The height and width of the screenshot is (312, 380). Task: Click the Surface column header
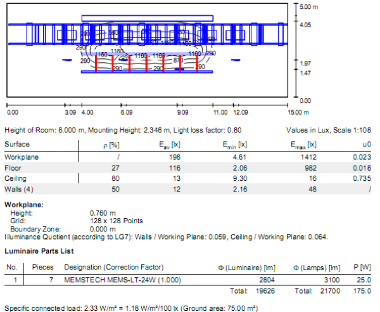click(x=17, y=145)
